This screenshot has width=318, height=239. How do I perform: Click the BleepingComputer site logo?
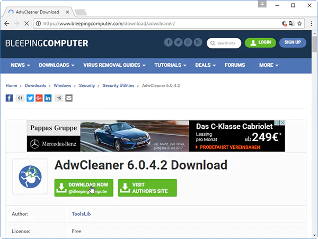coord(47,43)
